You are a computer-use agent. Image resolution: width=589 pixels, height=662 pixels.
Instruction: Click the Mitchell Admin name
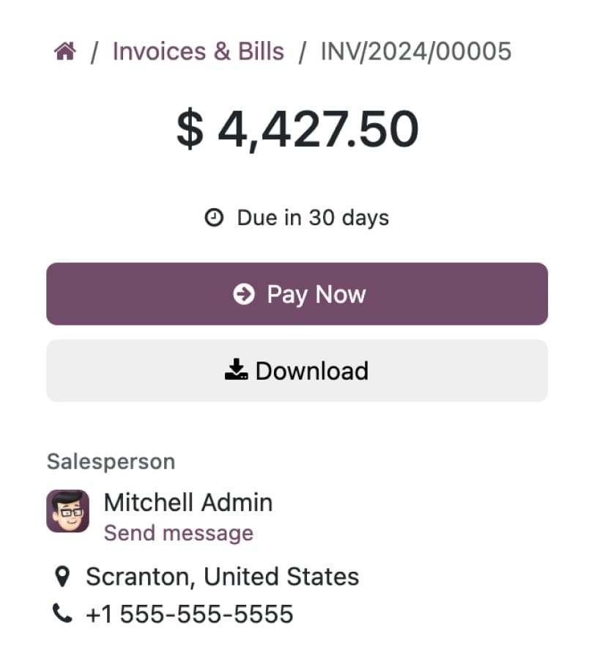[x=188, y=502]
